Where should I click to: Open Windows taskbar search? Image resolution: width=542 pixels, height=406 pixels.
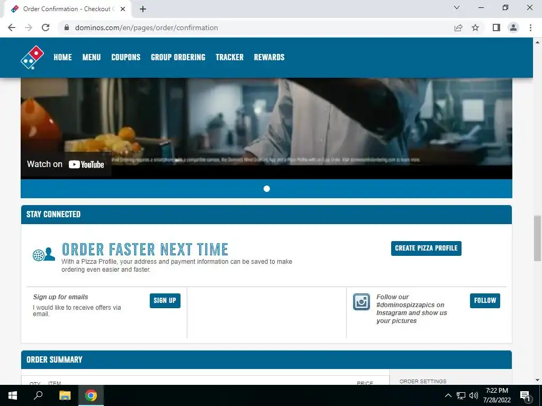point(38,395)
